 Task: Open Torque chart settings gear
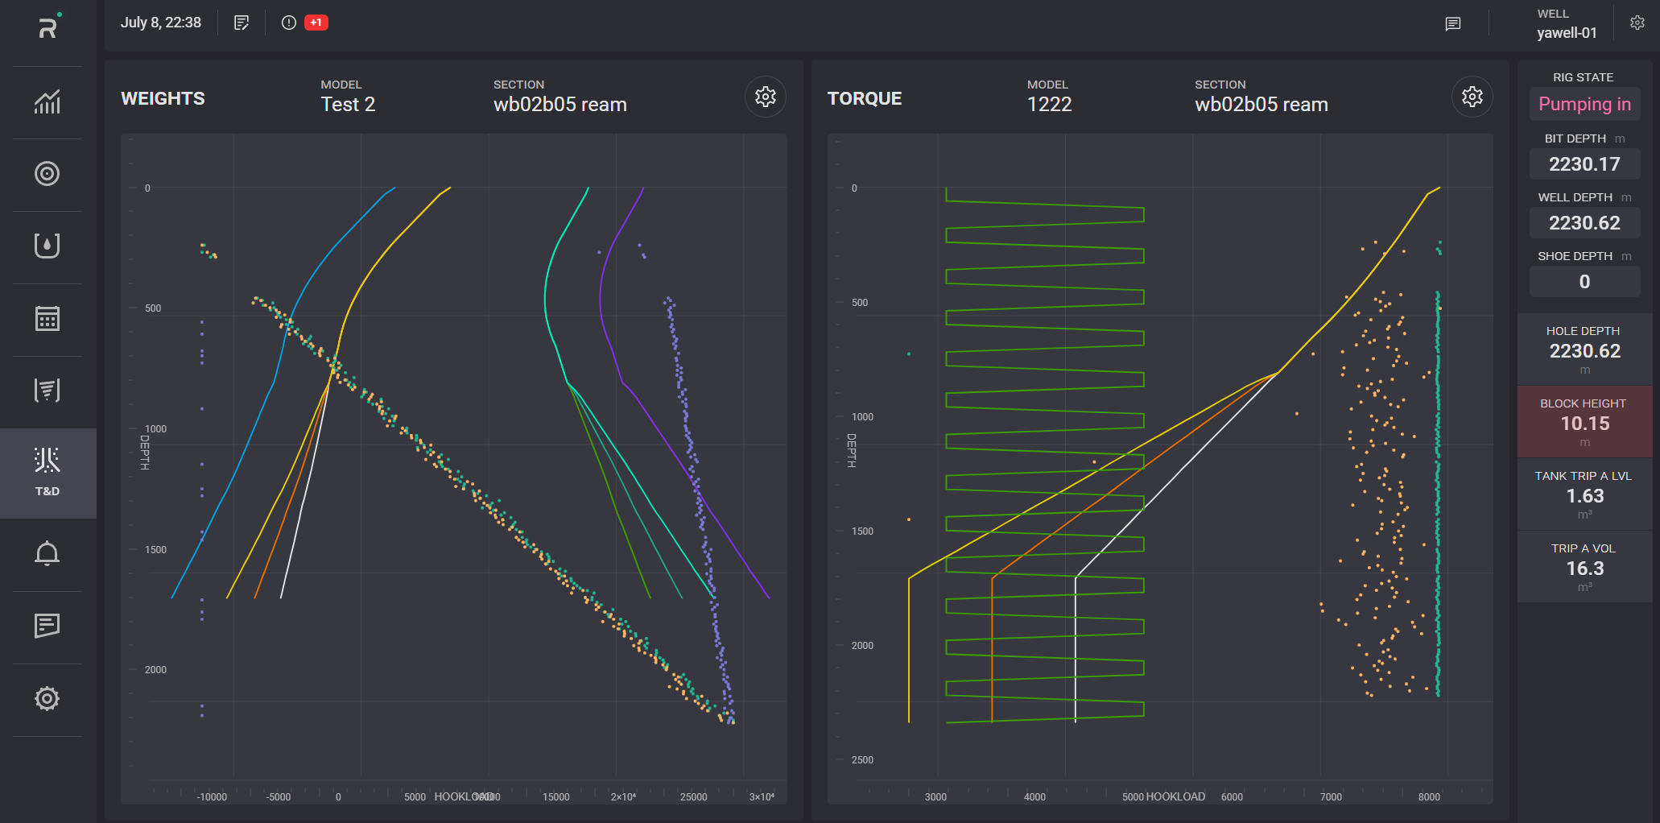point(1472,97)
